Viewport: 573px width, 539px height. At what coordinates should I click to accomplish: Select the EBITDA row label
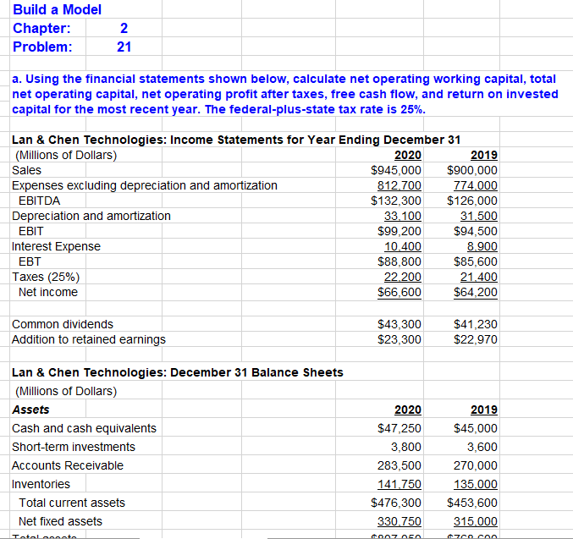(40, 201)
